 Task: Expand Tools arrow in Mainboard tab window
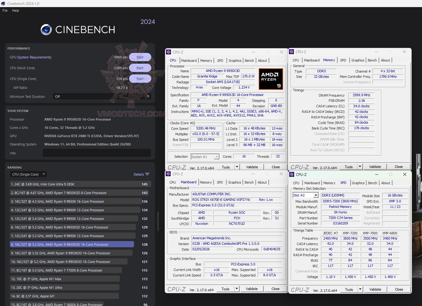pyautogui.click(x=237, y=289)
